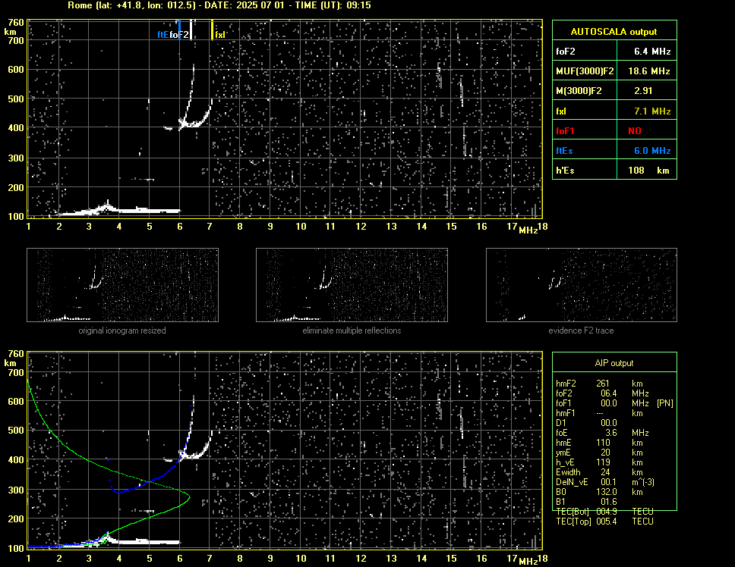Click the 'MHz' axis label of top ionogram
The image size is (735, 567).
[528, 230]
